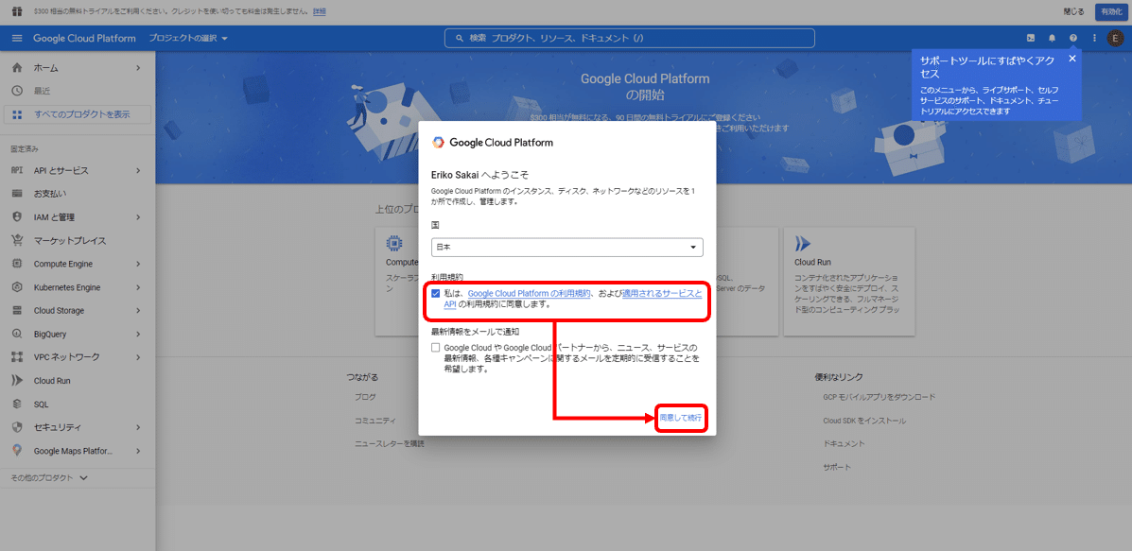
Task: Click the SQL layers icon in sidebar
Action: 17,404
